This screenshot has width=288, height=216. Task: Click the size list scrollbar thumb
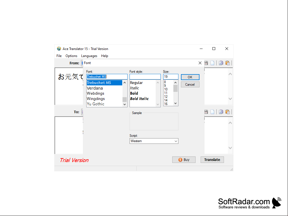click(176, 88)
